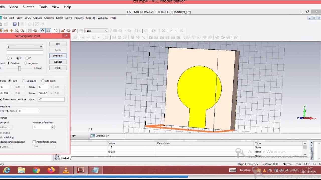
Task: Click the distance to ref. plane field
Action: pyautogui.click(x=28, y=111)
